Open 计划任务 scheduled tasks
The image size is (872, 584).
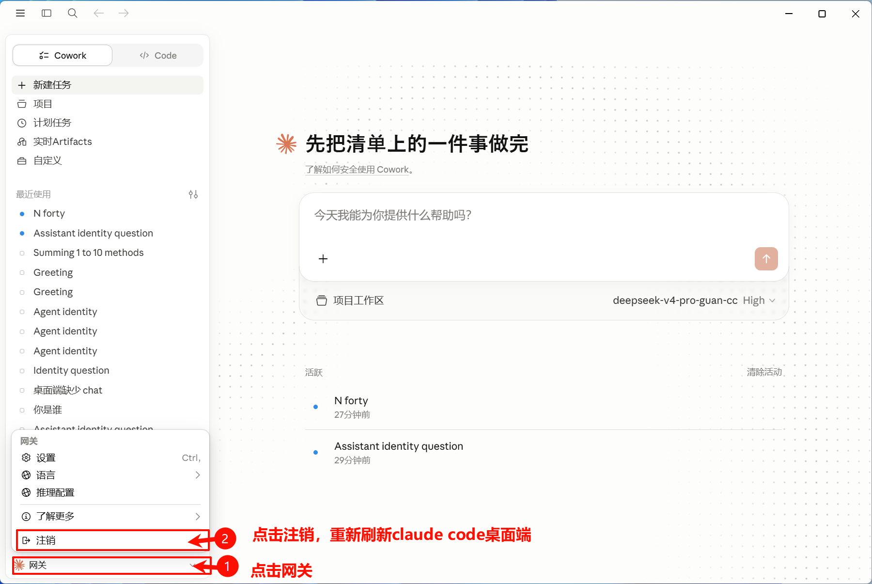coord(108,123)
